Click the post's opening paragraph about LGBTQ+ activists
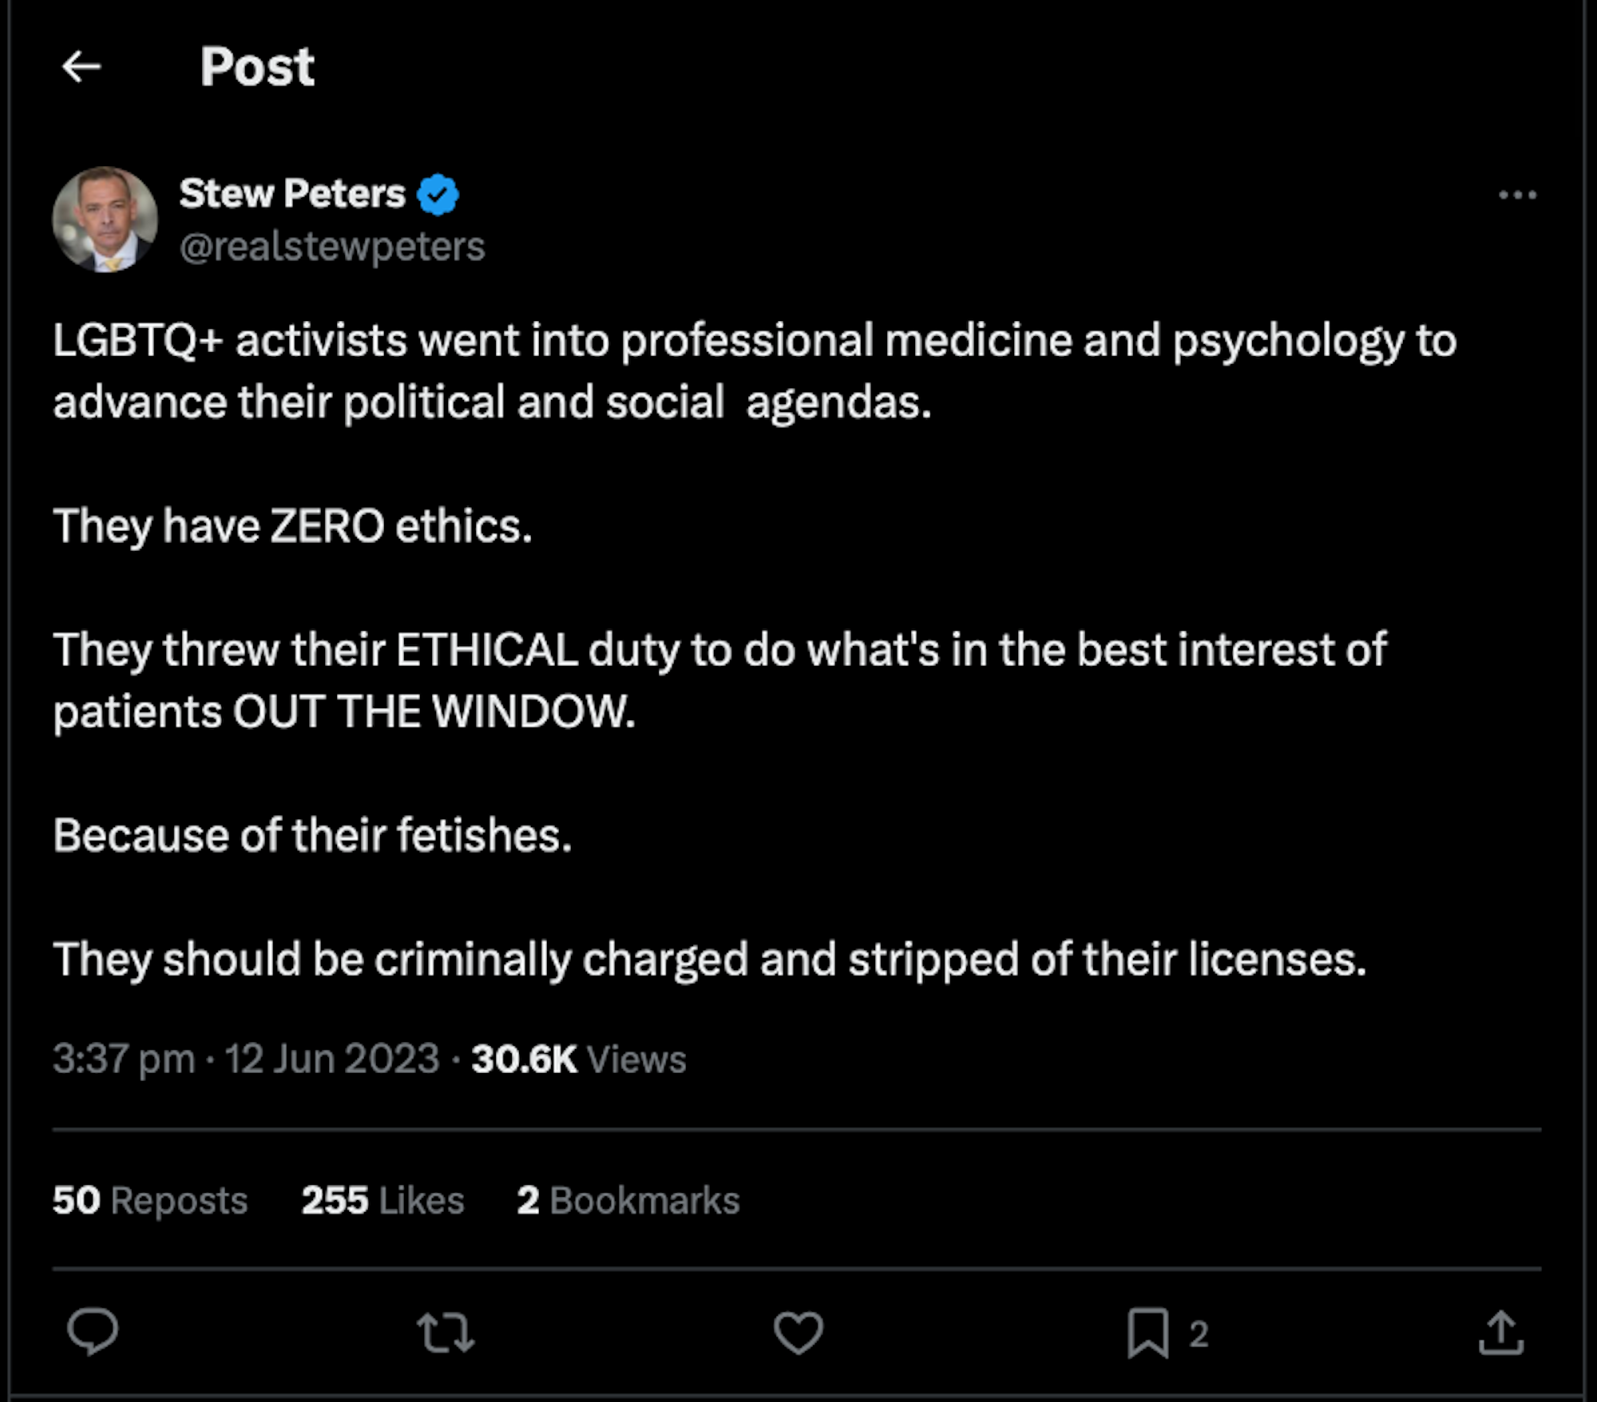Viewport: 1597px width, 1402px height. [x=754, y=371]
